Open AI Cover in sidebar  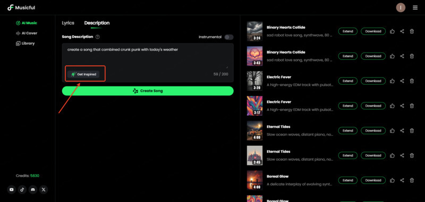[27, 33]
